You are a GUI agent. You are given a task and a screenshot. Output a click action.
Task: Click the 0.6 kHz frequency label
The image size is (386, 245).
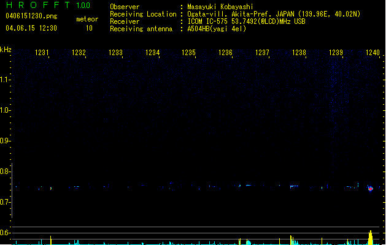(5, 233)
